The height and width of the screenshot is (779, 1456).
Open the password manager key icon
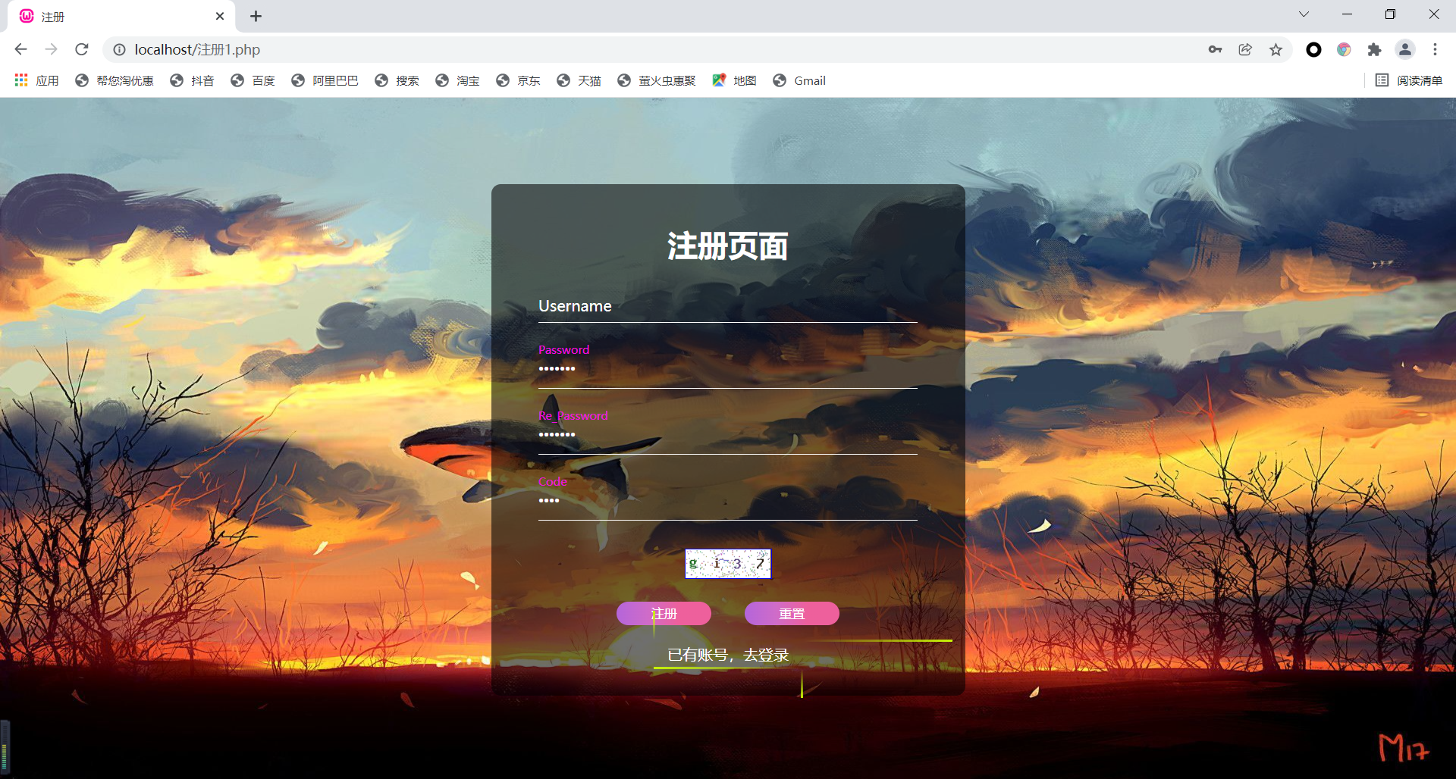[x=1215, y=49]
